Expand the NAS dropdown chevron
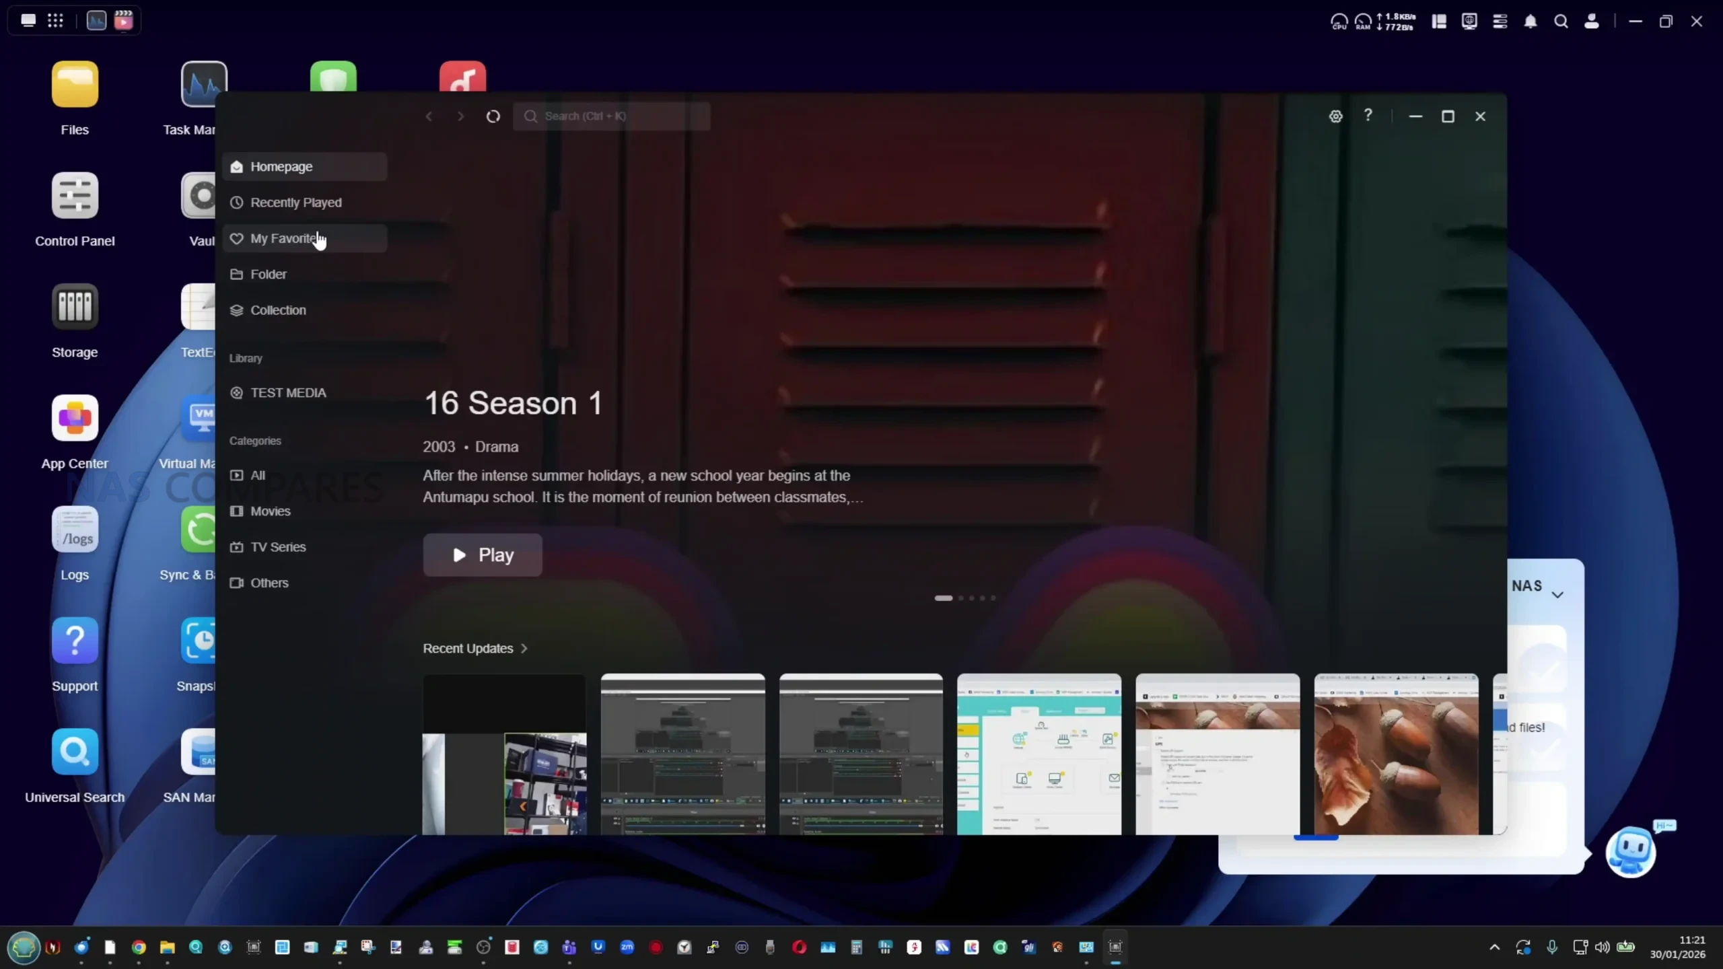This screenshot has height=969, width=1723. point(1557,595)
